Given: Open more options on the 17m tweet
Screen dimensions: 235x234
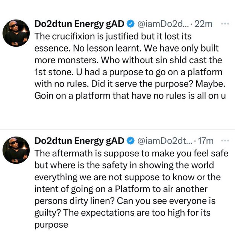Looking at the screenshot, I should point(225,141).
